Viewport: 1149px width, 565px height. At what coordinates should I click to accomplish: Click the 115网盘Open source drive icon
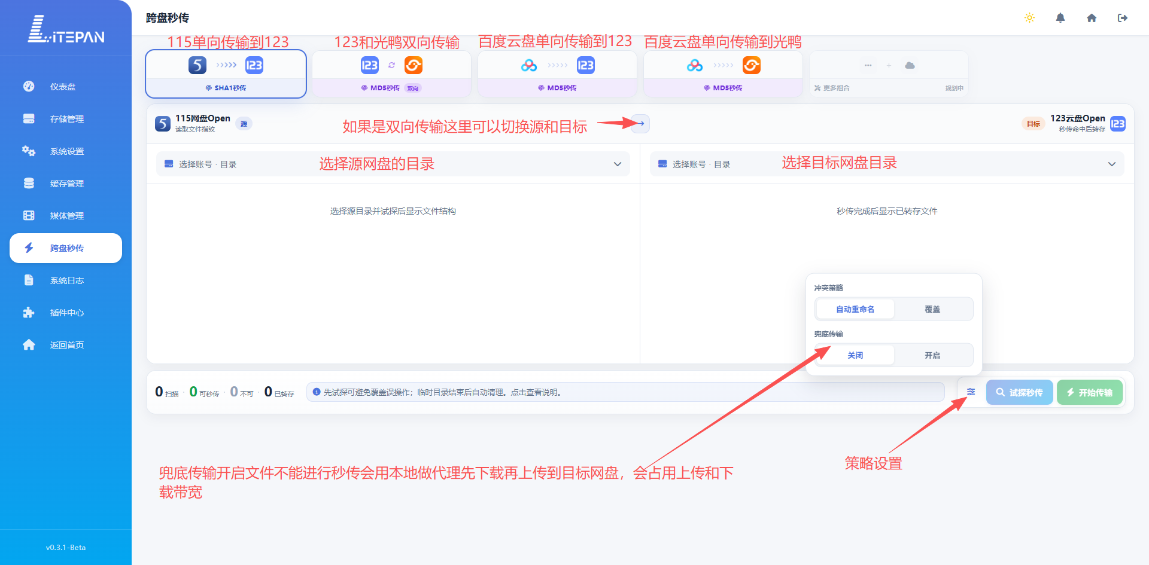click(x=163, y=124)
